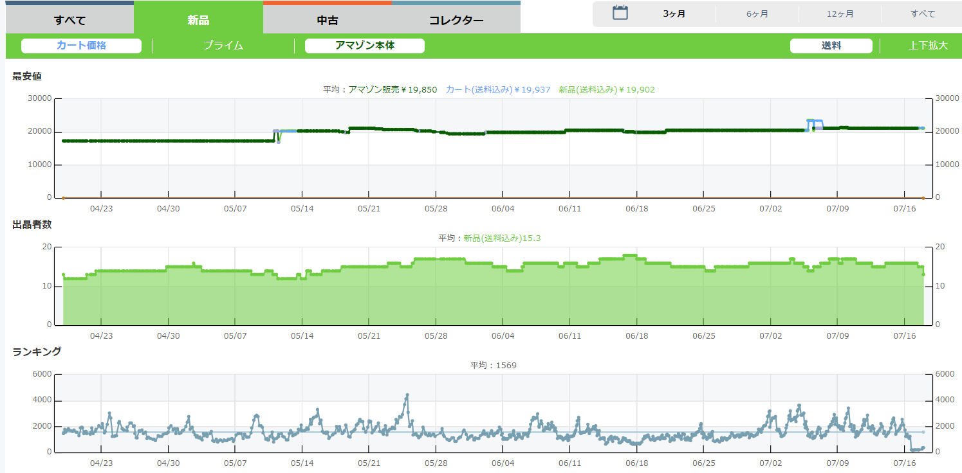The image size is (962, 473).
Task: Select the 3ヶ月 time range
Action: [674, 13]
